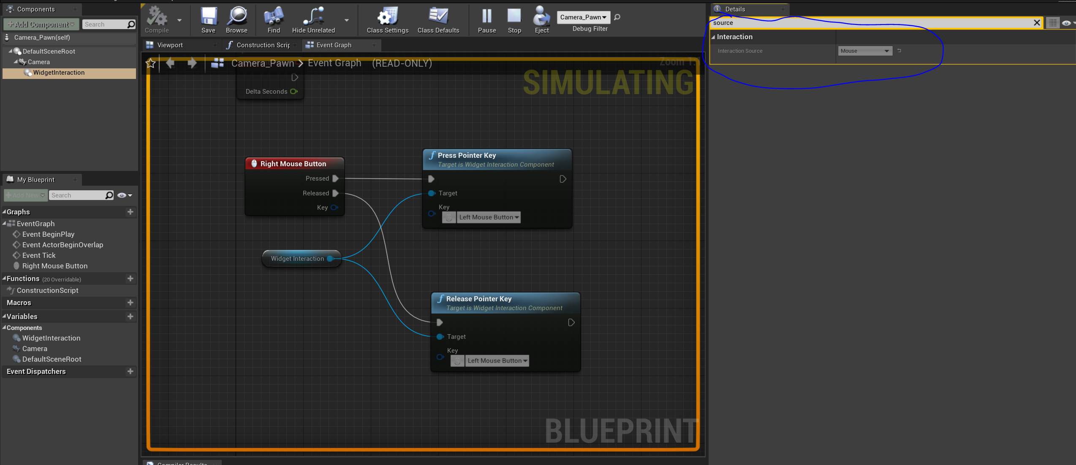Switch to the Viewport tab
Image resolution: width=1076 pixels, height=465 pixels.
(170, 45)
